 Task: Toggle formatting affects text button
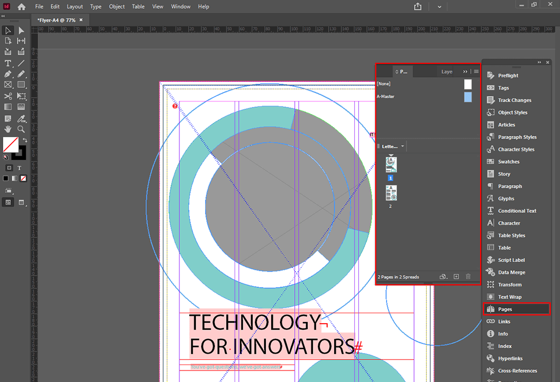click(19, 168)
